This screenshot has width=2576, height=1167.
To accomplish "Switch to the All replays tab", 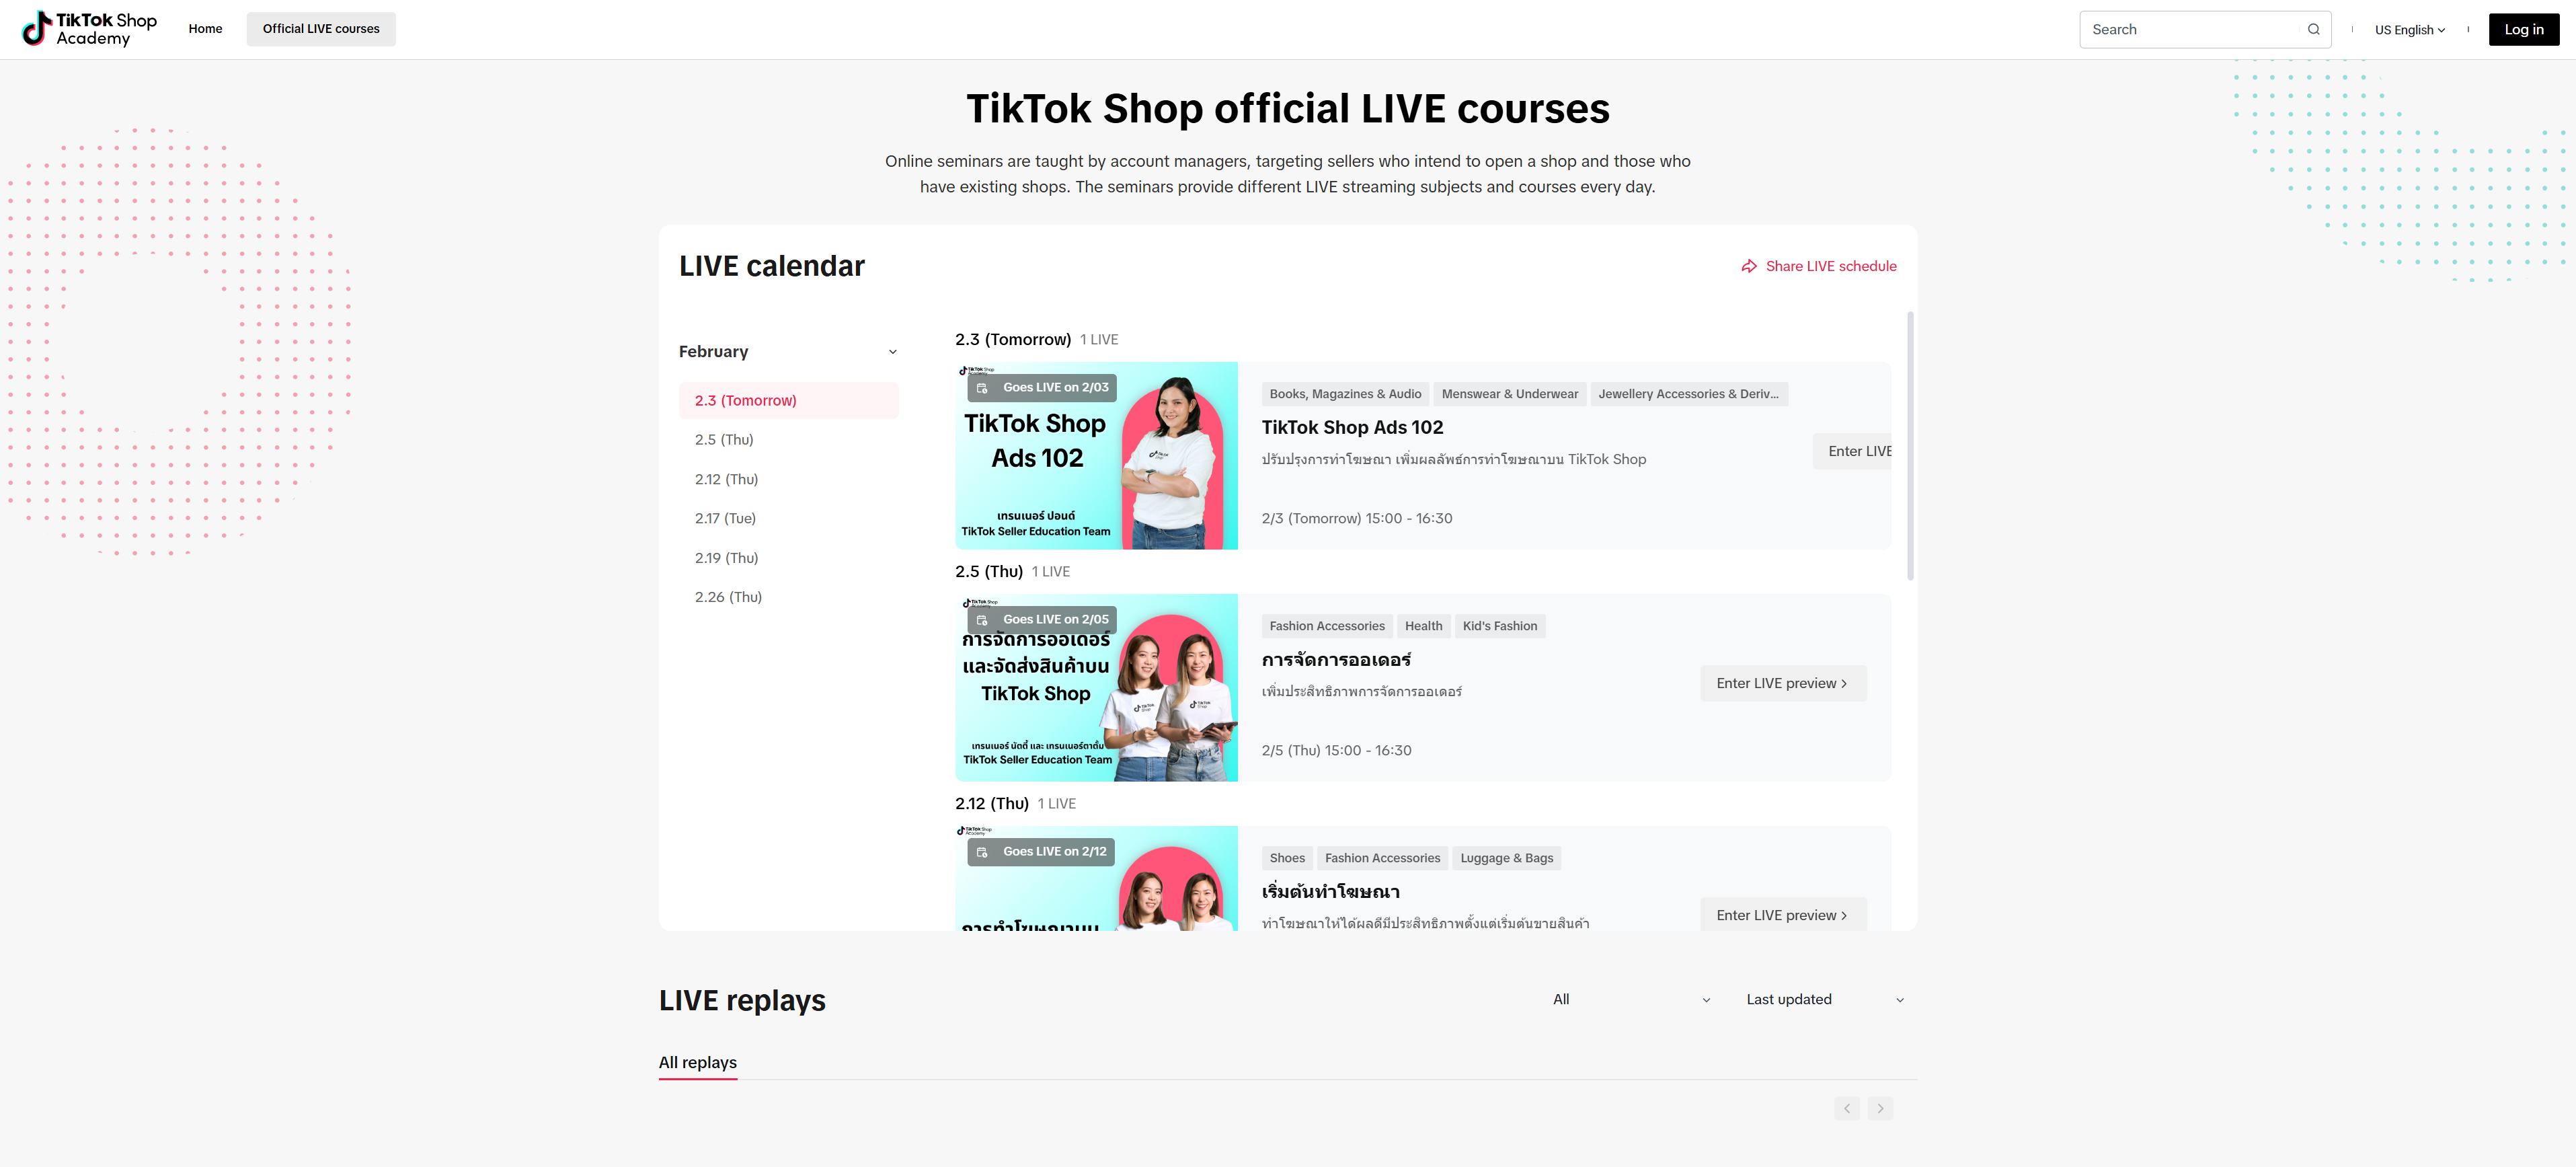I will coord(698,1062).
